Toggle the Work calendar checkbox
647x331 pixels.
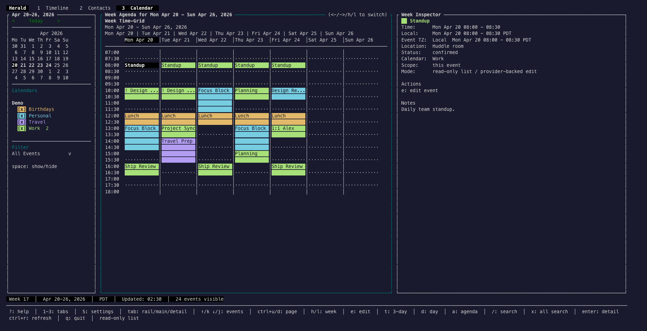(x=22, y=128)
